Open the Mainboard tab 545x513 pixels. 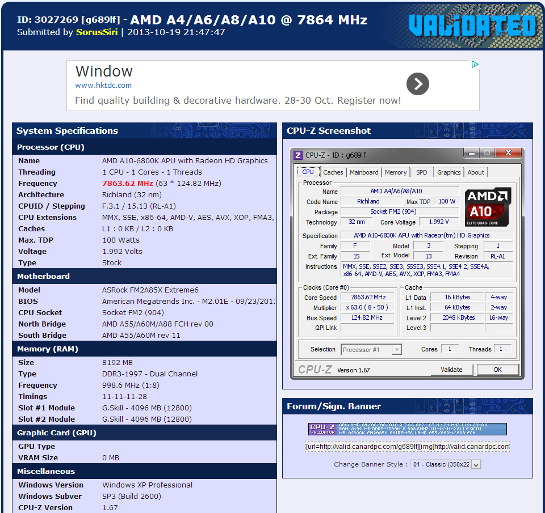pos(364,172)
